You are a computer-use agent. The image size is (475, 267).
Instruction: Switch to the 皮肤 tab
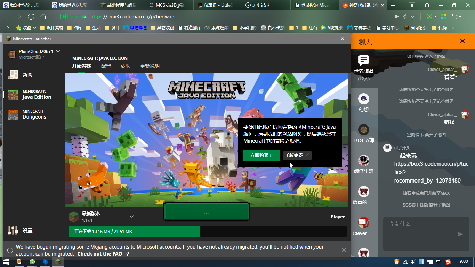point(126,66)
